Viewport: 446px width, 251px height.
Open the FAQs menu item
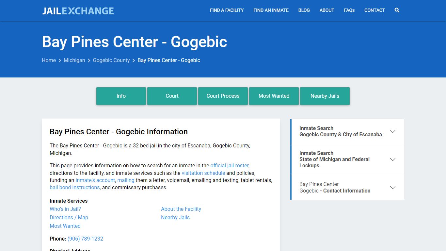click(x=349, y=10)
